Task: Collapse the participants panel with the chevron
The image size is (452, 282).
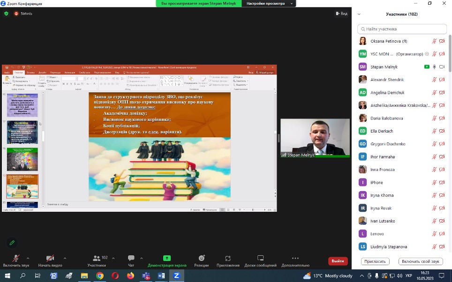Action: click(x=359, y=14)
